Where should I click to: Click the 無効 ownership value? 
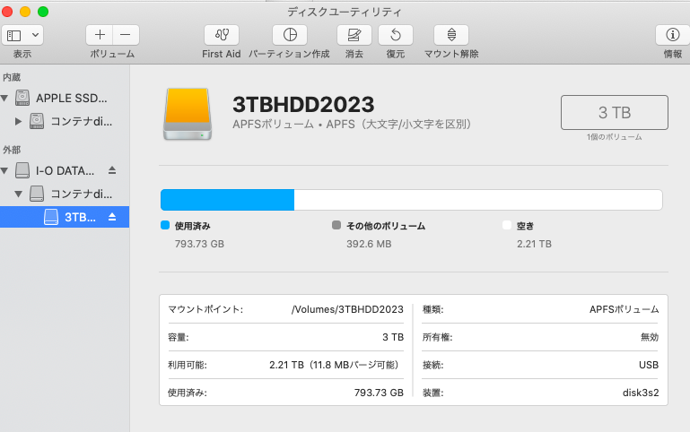(650, 337)
